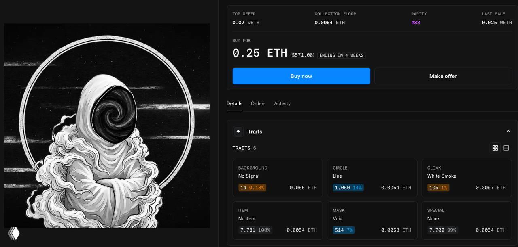Open the Activity tab

point(282,103)
